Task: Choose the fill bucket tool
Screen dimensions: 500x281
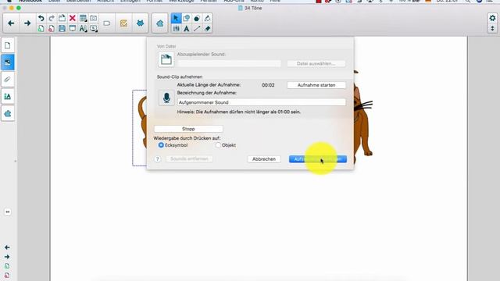Action: (207, 18)
